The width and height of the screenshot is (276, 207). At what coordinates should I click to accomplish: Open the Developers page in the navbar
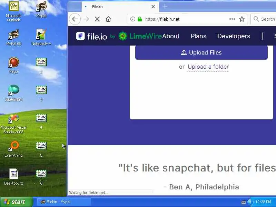pyautogui.click(x=234, y=36)
